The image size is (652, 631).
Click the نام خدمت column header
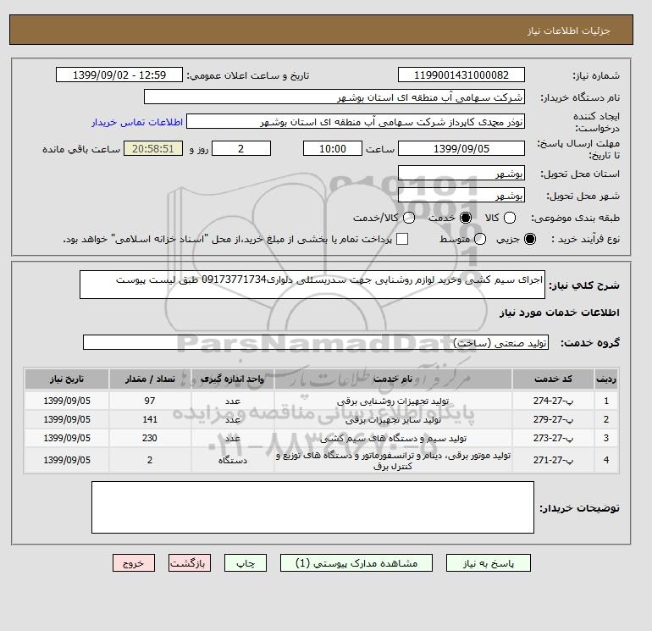[393, 379]
